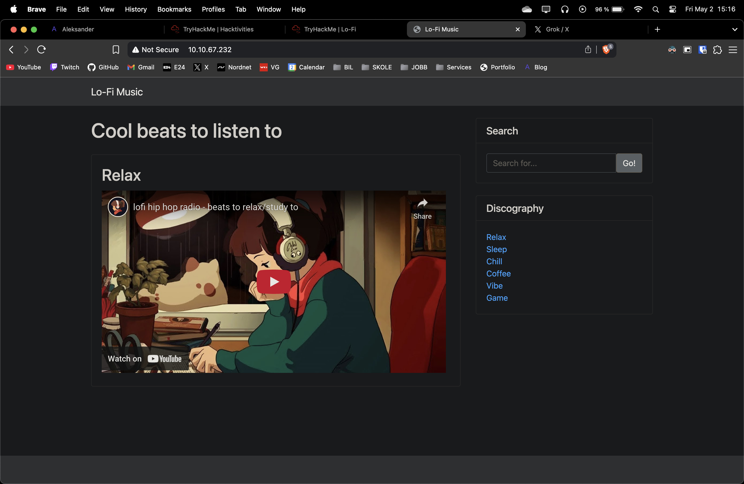Open the Sleep discography link
Viewport: 744px width, 484px height.
pos(497,249)
